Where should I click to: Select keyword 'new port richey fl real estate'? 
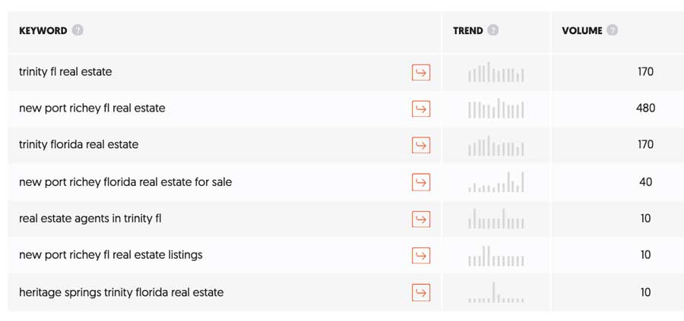(92, 108)
